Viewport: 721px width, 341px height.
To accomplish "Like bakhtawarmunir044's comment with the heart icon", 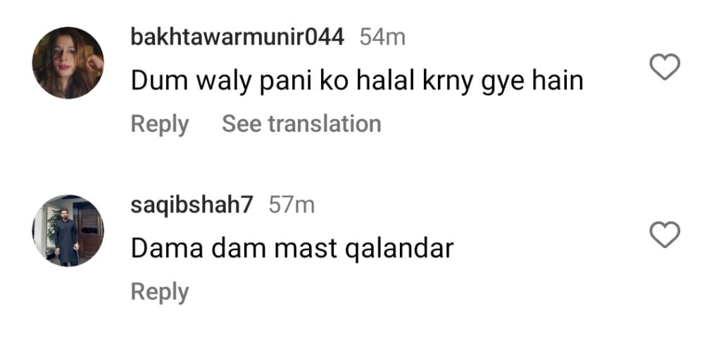I will coord(665,67).
